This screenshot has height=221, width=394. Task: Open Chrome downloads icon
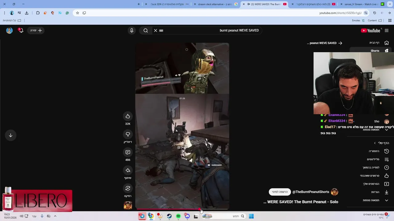coord(26,13)
